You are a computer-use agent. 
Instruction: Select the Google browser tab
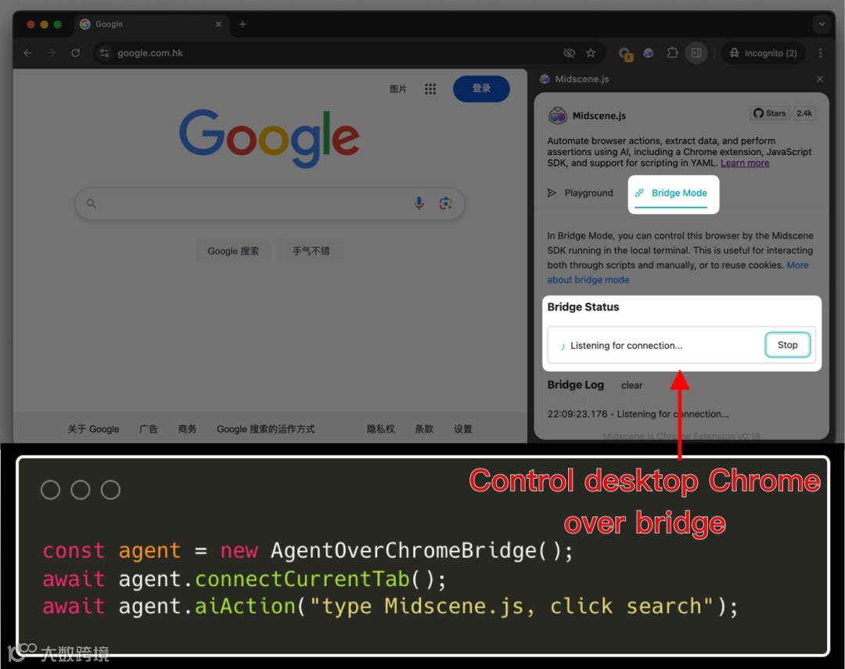point(151,24)
